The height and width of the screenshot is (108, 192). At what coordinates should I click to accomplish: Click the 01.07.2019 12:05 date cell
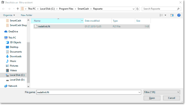[x=93, y=27]
